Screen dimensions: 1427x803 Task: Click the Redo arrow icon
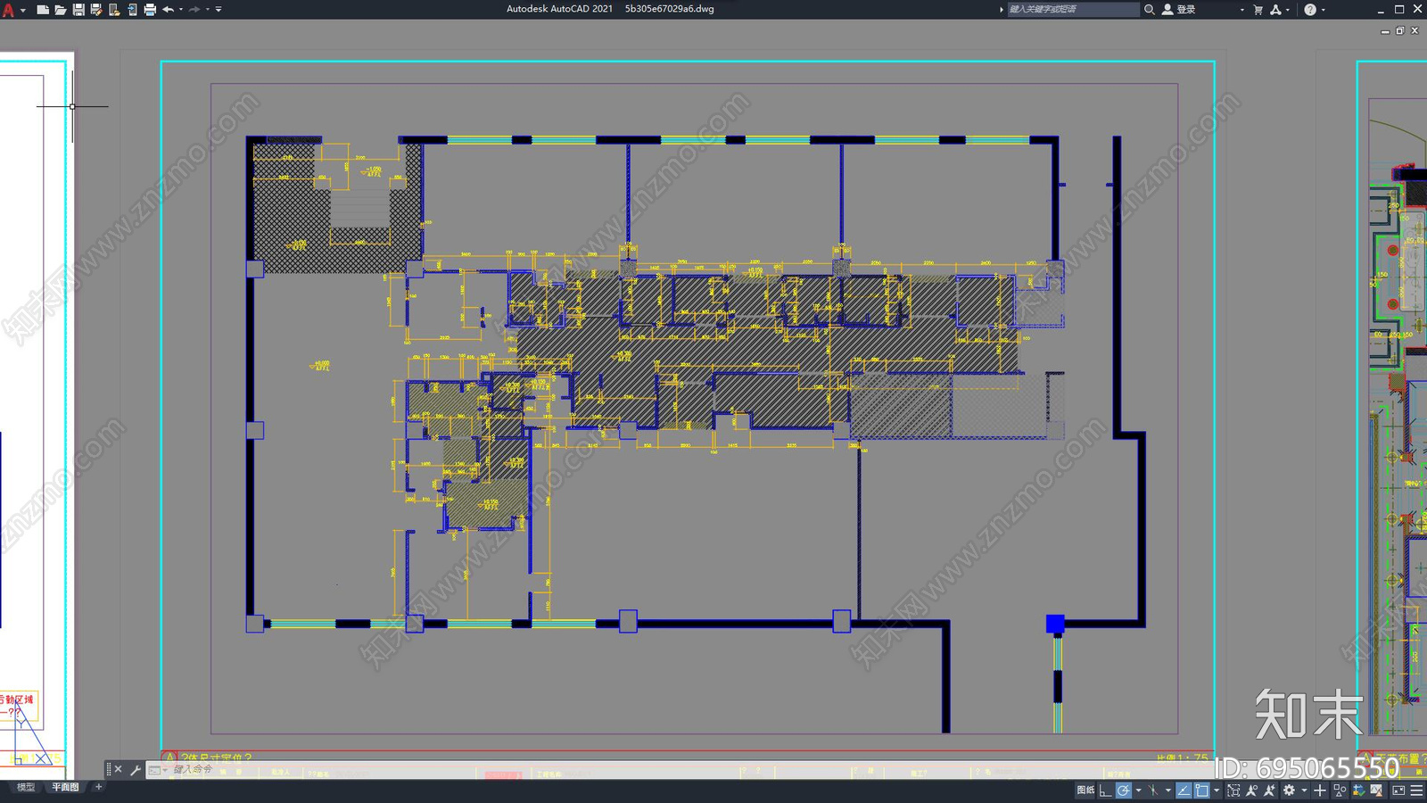click(194, 9)
